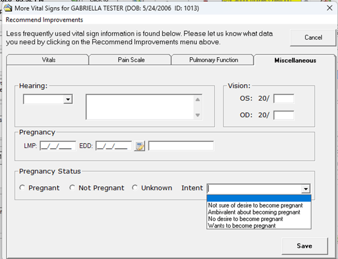Screen dimensions: 338x259
Task: Click the EDD calendar picker icon
Action: pyautogui.click(x=139, y=146)
